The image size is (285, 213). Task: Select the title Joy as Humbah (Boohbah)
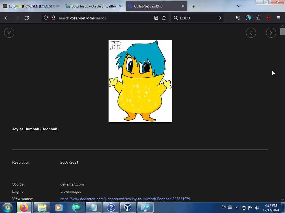coord(35,129)
